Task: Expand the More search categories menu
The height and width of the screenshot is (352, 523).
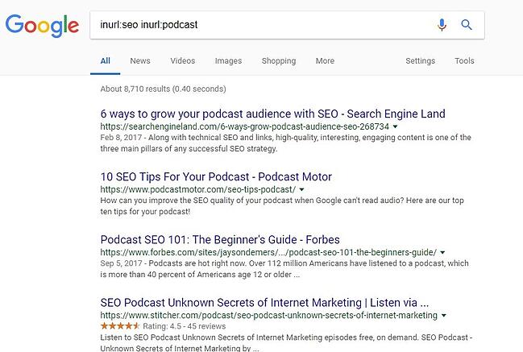Action: click(325, 60)
